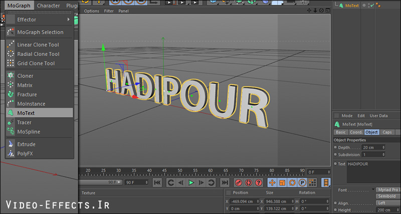
Task: Open the User Data menu
Action: 378,116
